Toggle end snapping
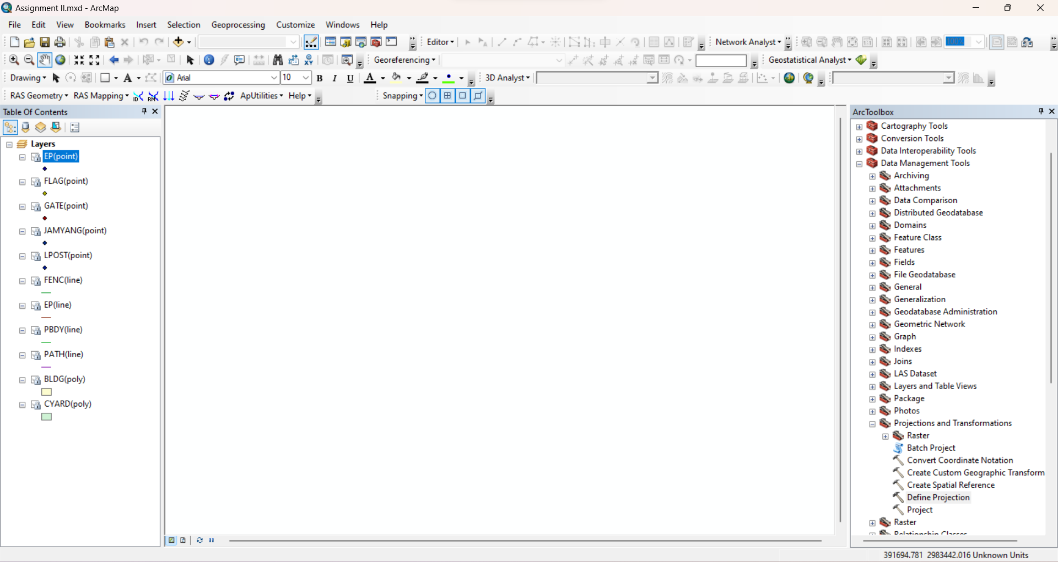1058x562 pixels. 447,96
